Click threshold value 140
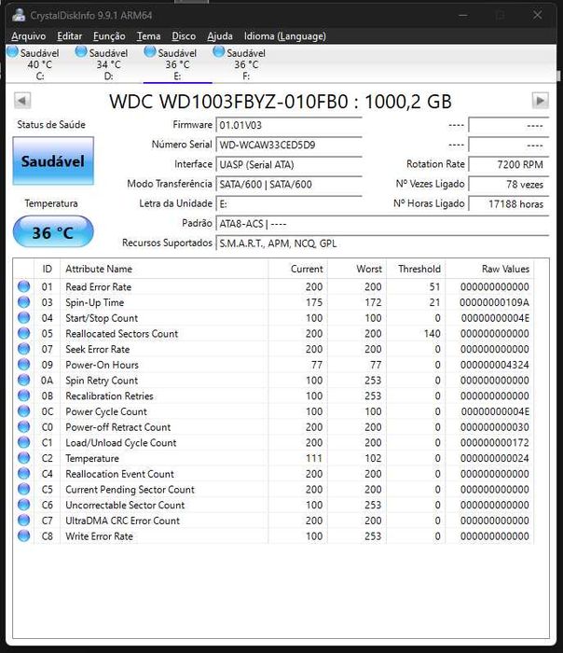 click(432, 334)
